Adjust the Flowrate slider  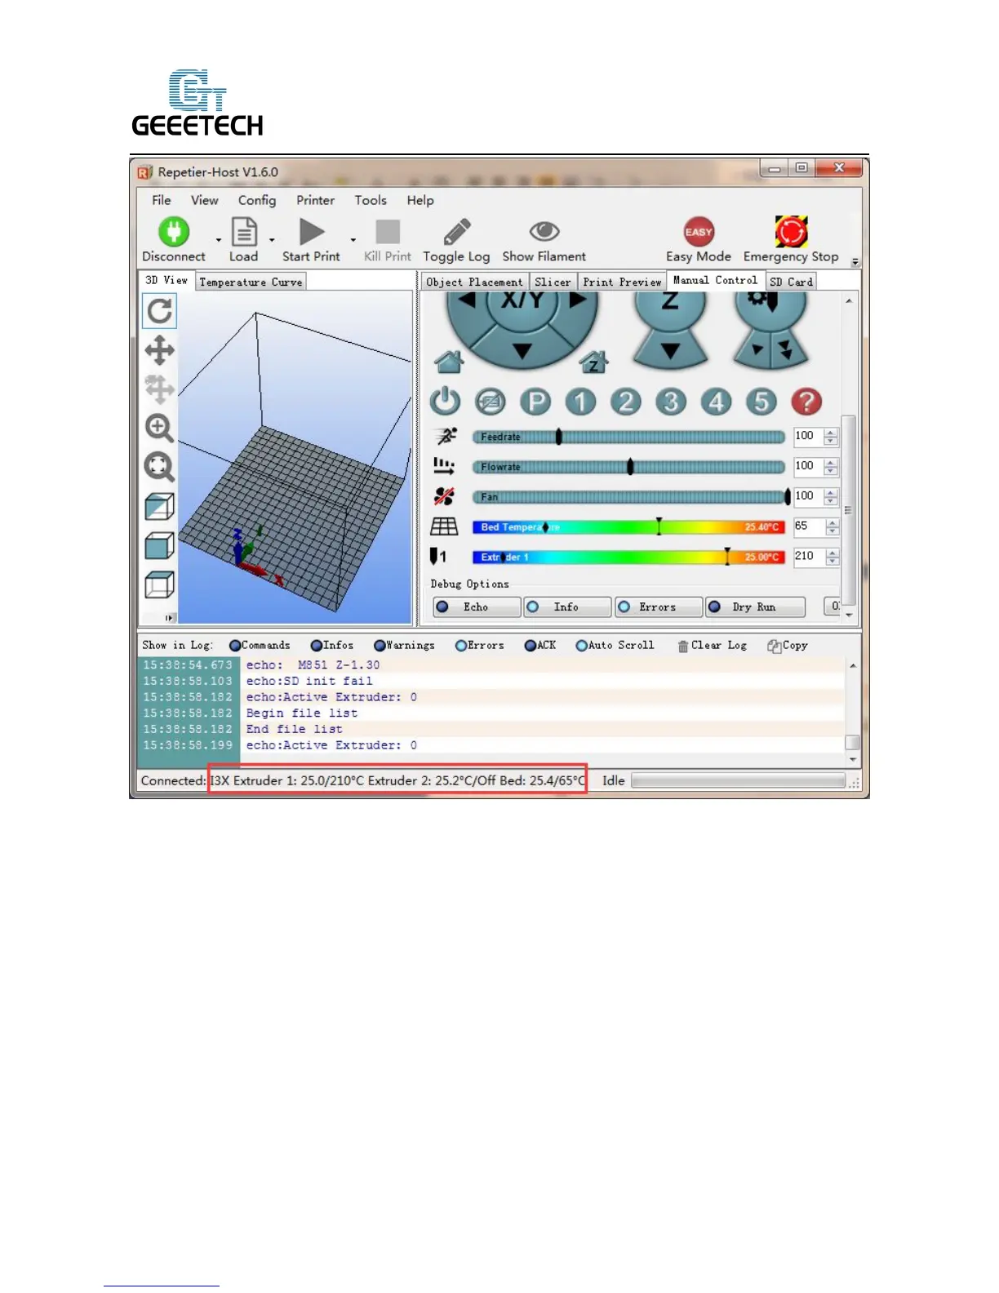[x=628, y=467]
